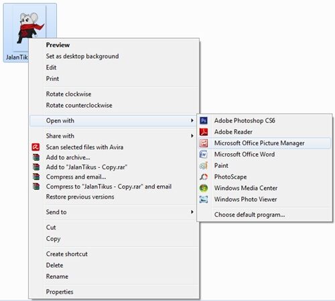Image resolution: width=335 pixels, height=301 pixels.
Task: Open with Microsoft Office Word text
Action: click(x=245, y=155)
